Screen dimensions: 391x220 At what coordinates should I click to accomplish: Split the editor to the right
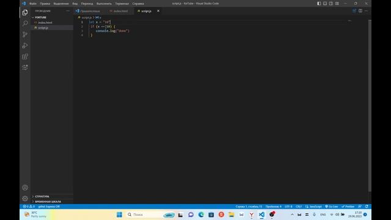(x=360, y=11)
